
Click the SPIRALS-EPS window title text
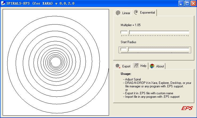click(x=40, y=3)
